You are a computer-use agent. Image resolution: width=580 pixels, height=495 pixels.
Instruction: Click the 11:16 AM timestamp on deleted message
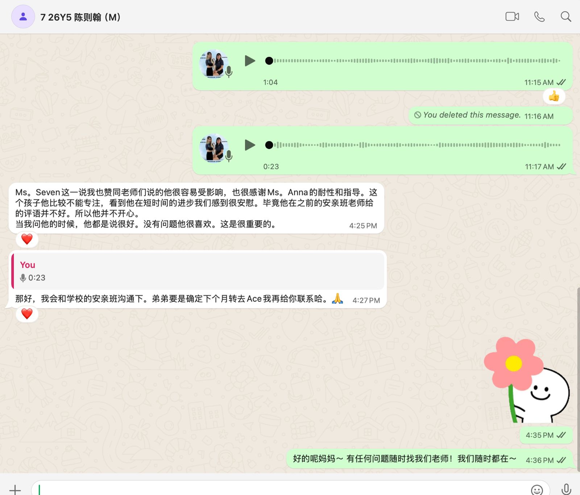539,116
